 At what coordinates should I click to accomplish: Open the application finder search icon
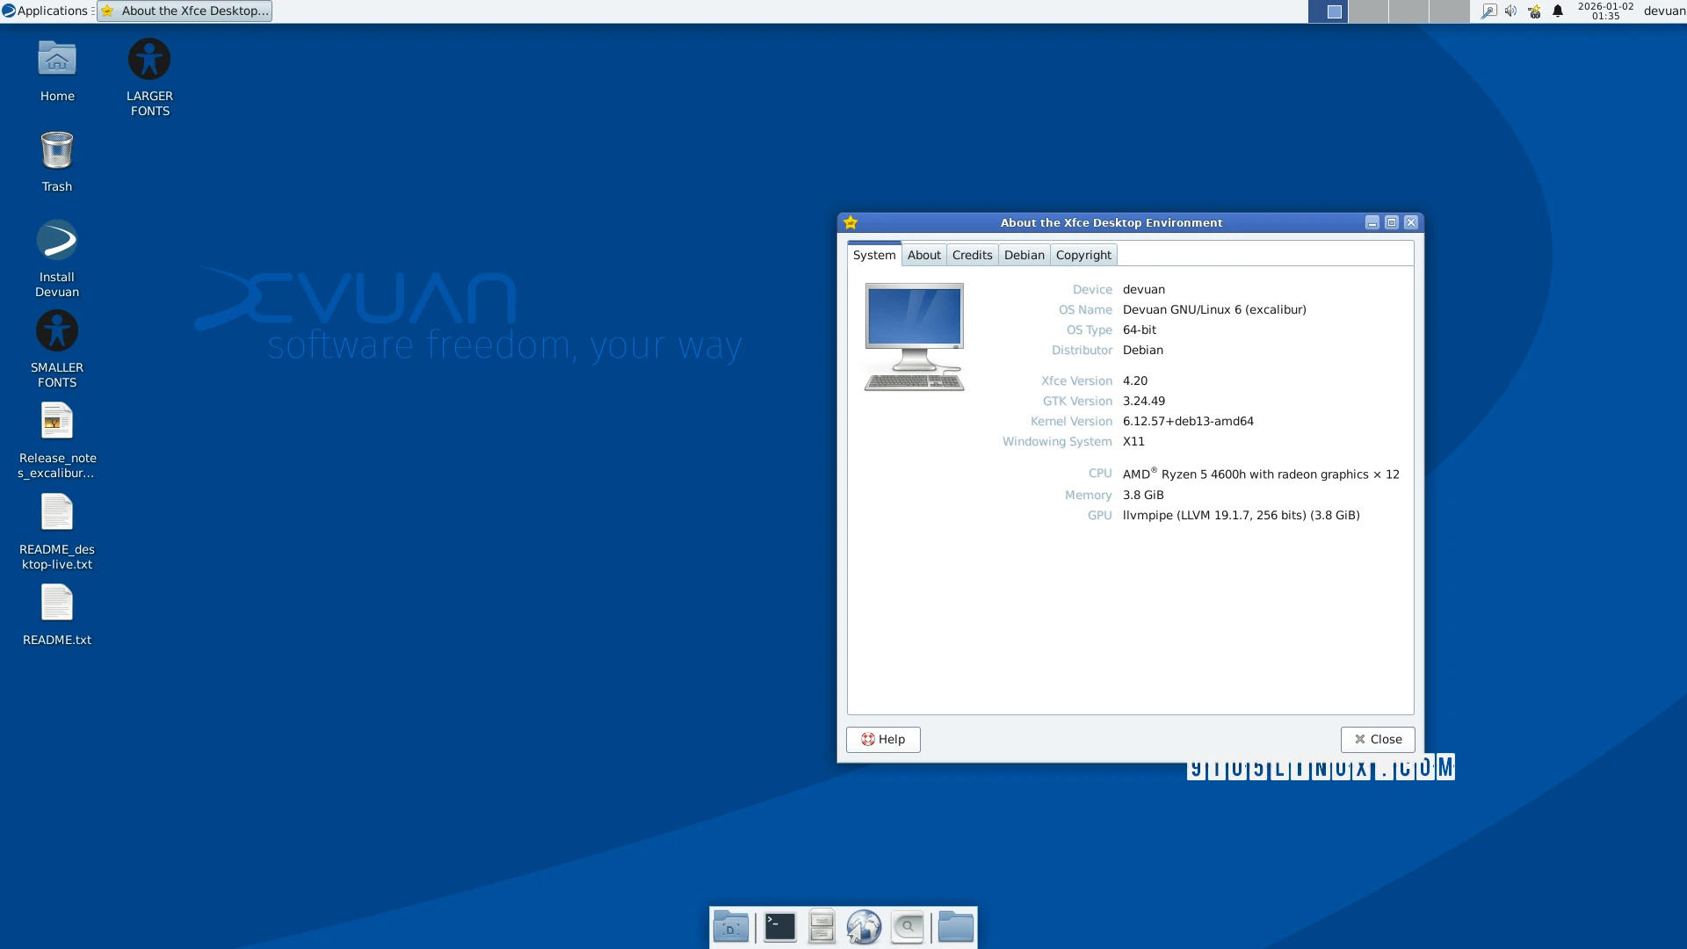[908, 926]
